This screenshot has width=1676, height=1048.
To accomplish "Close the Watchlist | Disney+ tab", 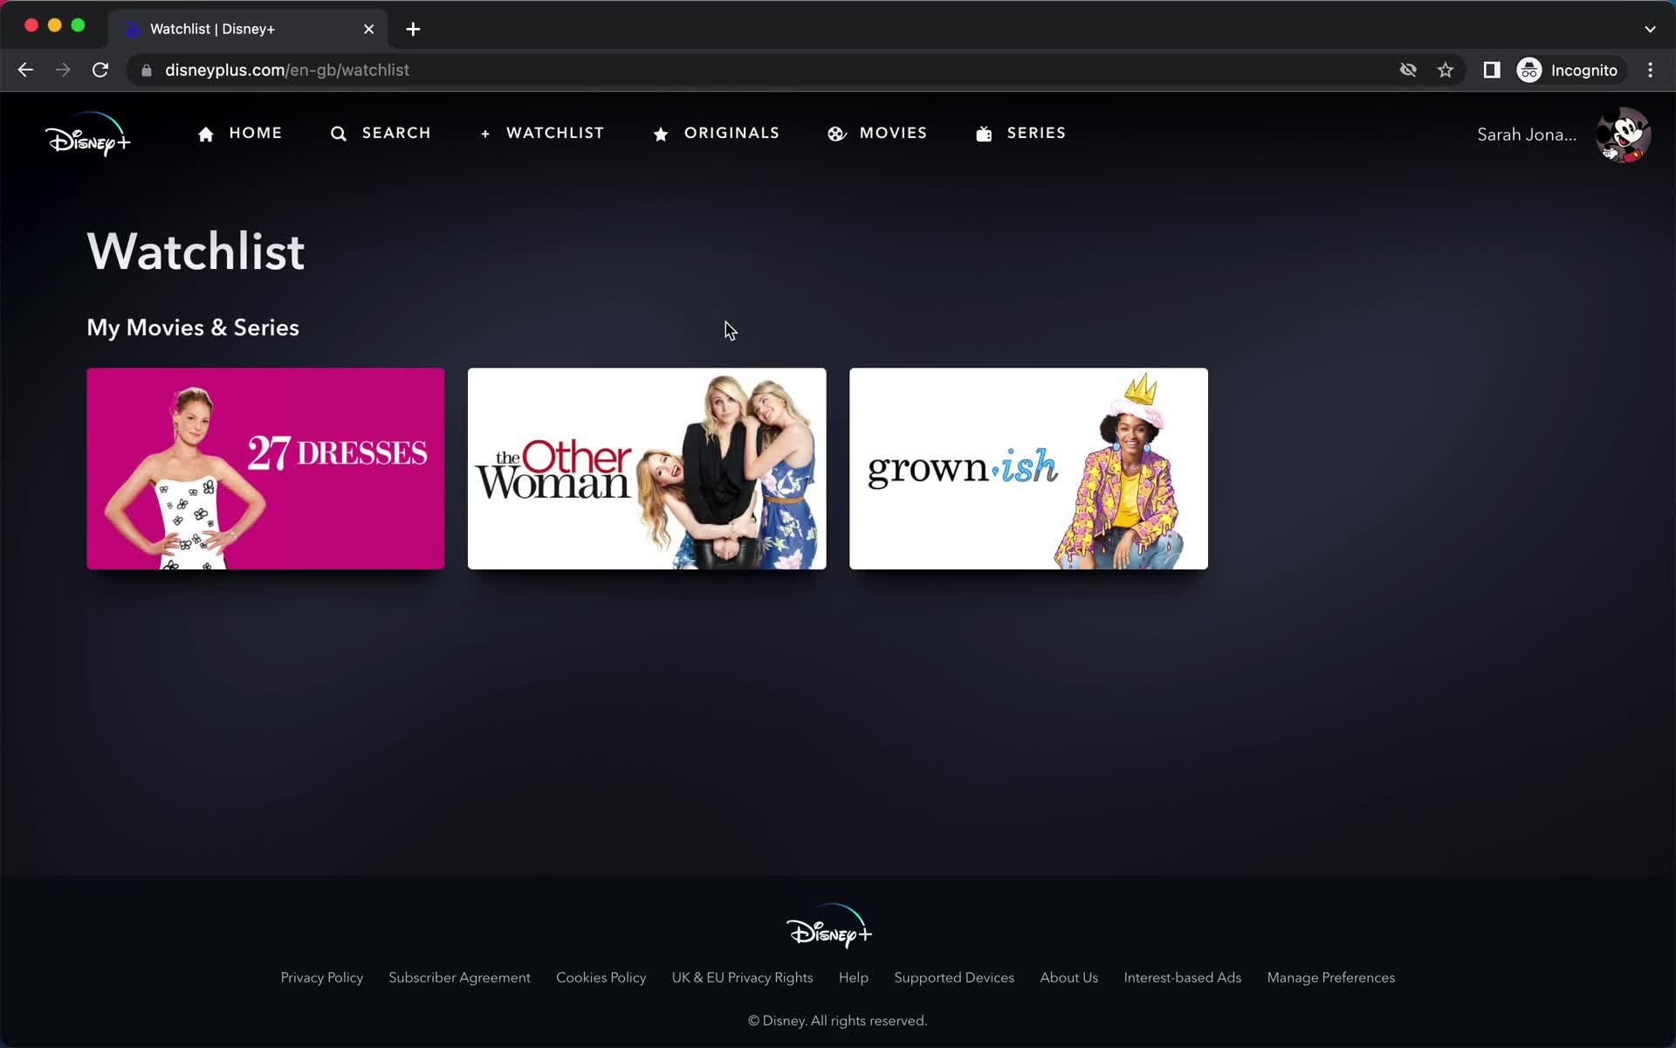I will [x=369, y=29].
